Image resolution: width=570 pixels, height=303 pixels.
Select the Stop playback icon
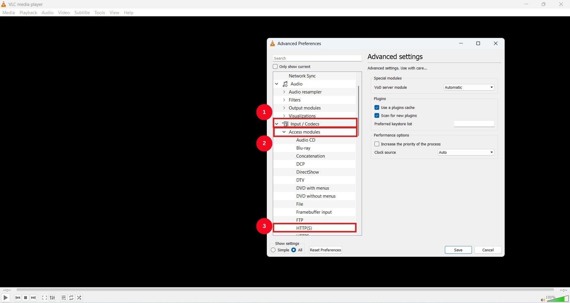(x=25, y=298)
